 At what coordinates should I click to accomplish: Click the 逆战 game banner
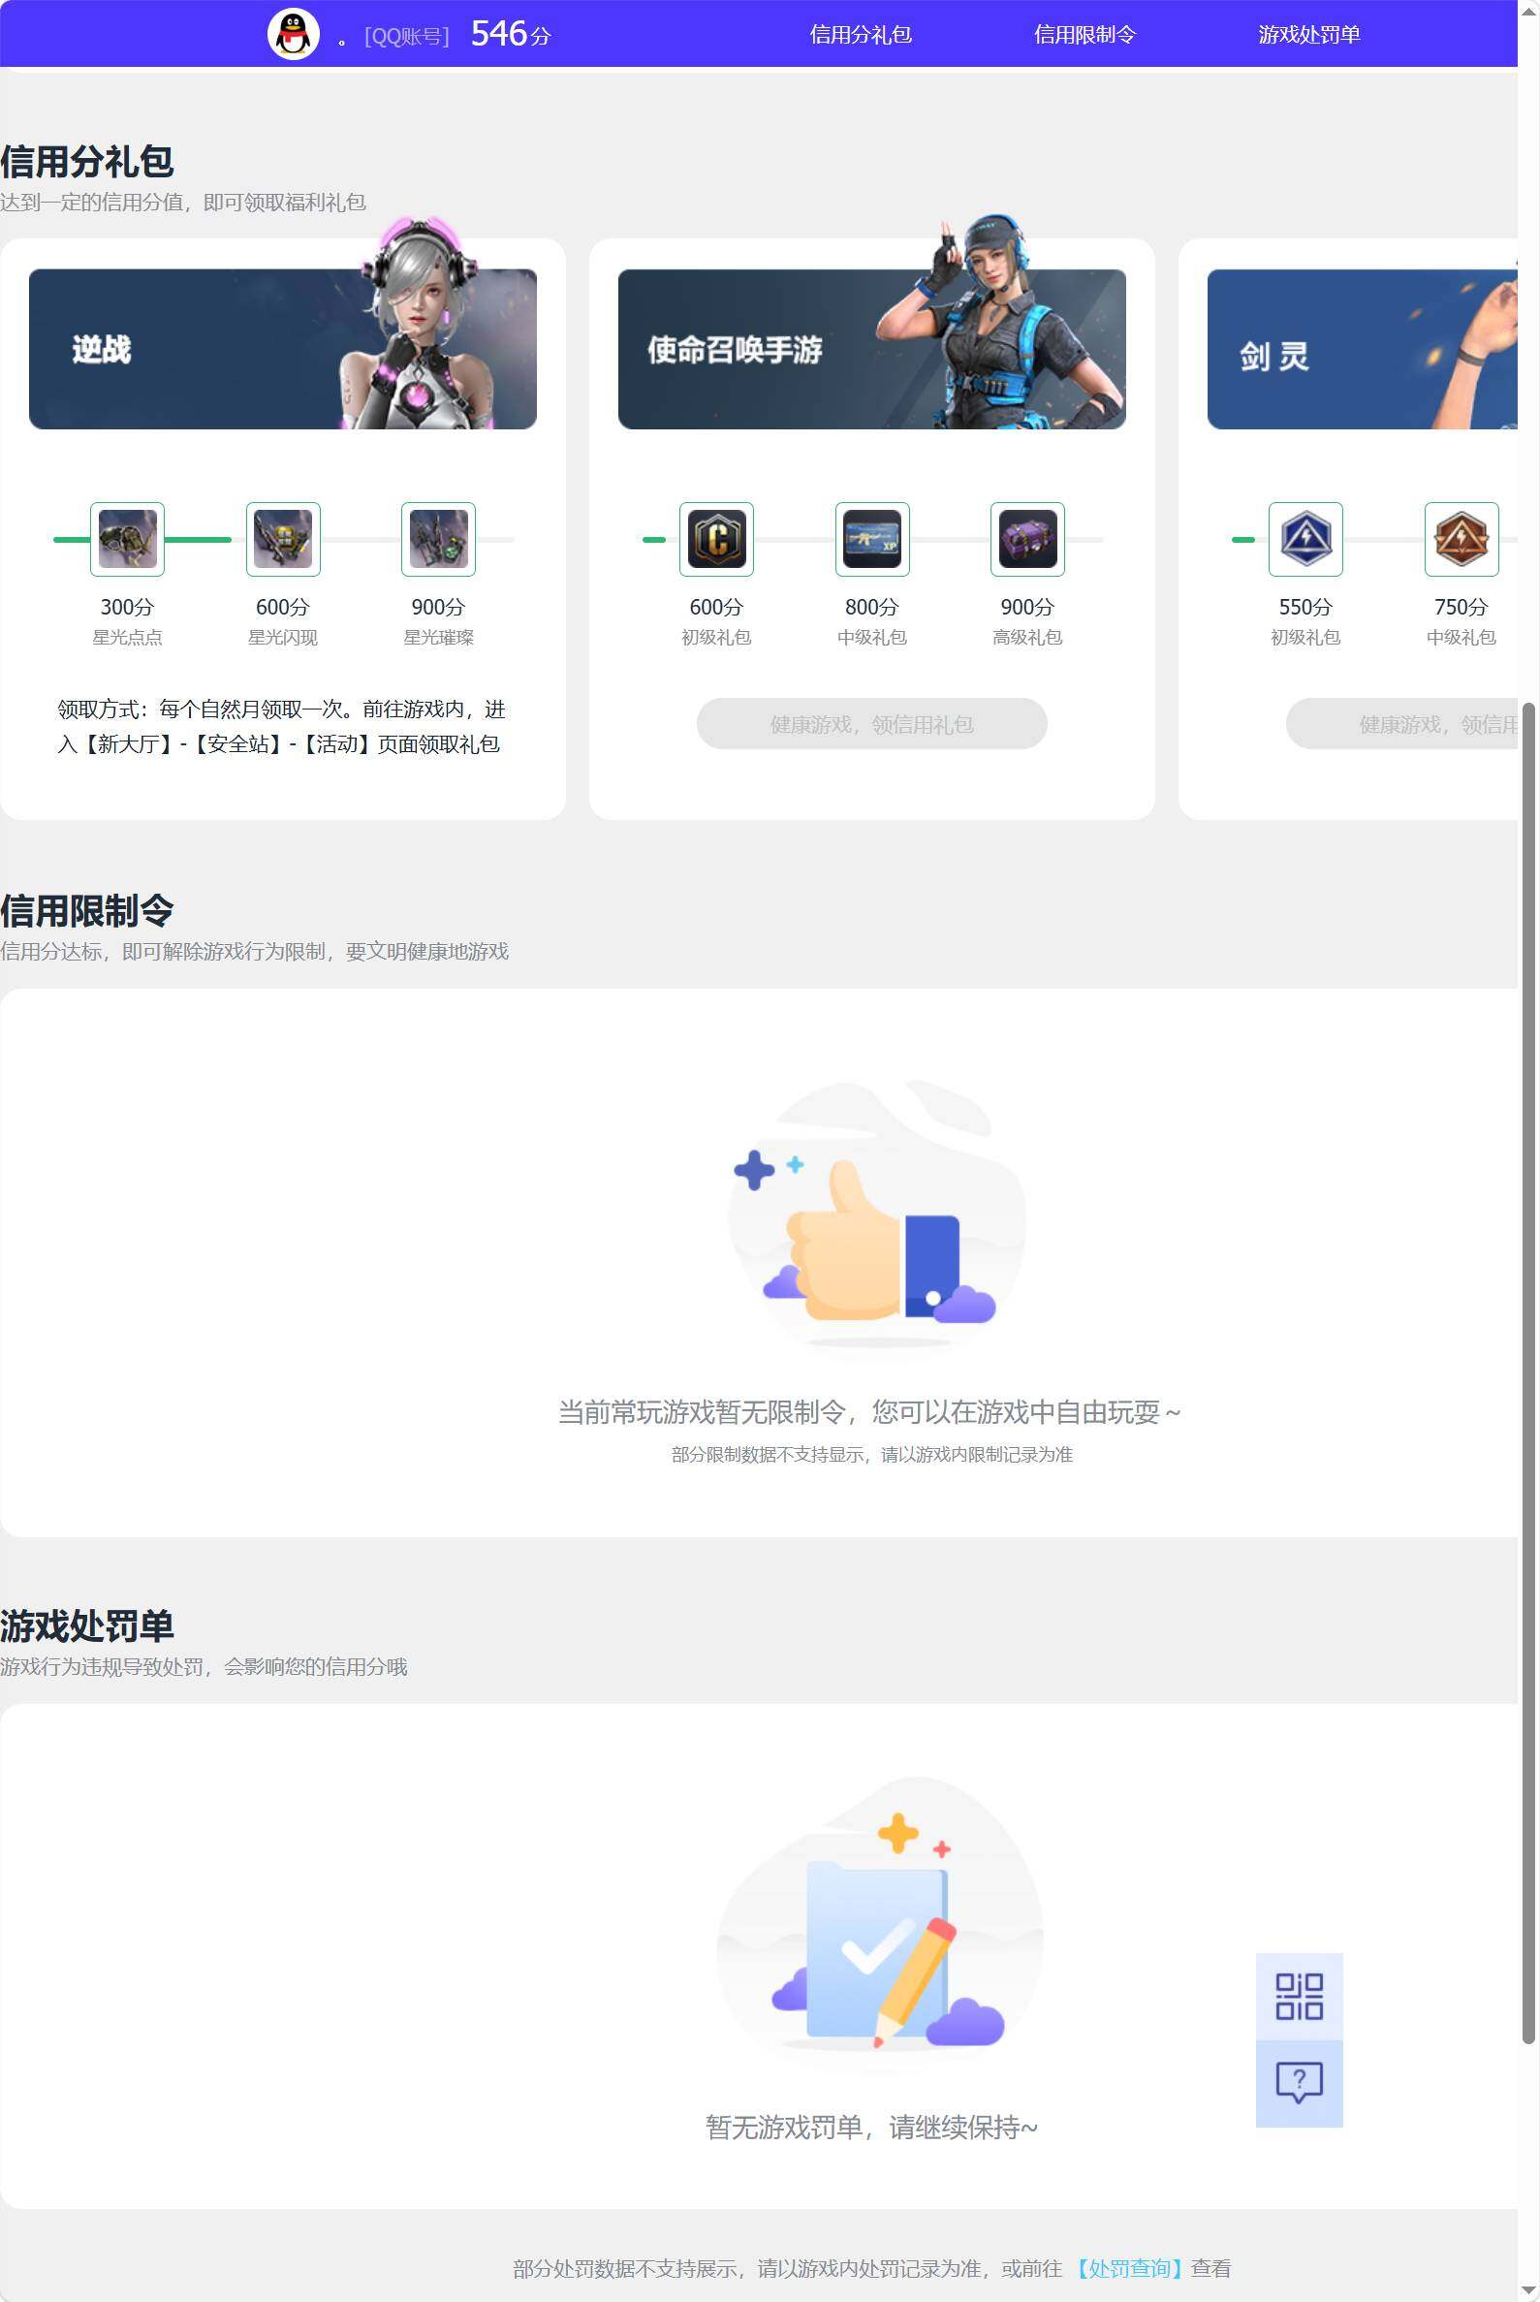[x=283, y=349]
